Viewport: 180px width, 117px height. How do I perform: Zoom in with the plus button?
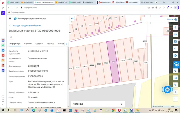(175, 92)
